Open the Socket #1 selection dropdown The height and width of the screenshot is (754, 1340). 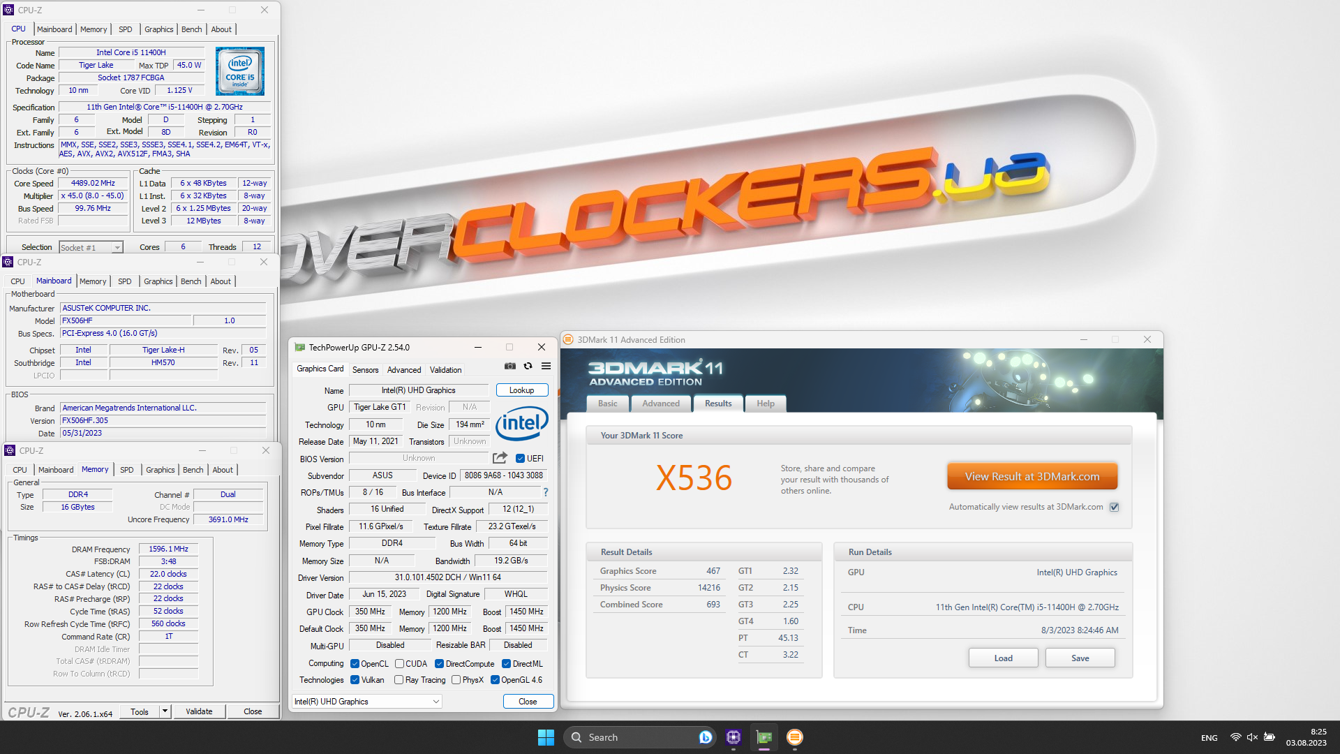click(x=91, y=247)
